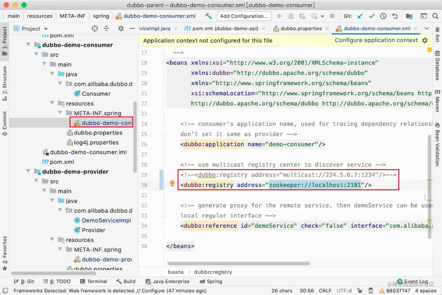
Task: Click the Run with Coverage icon
Action: tap(302, 16)
